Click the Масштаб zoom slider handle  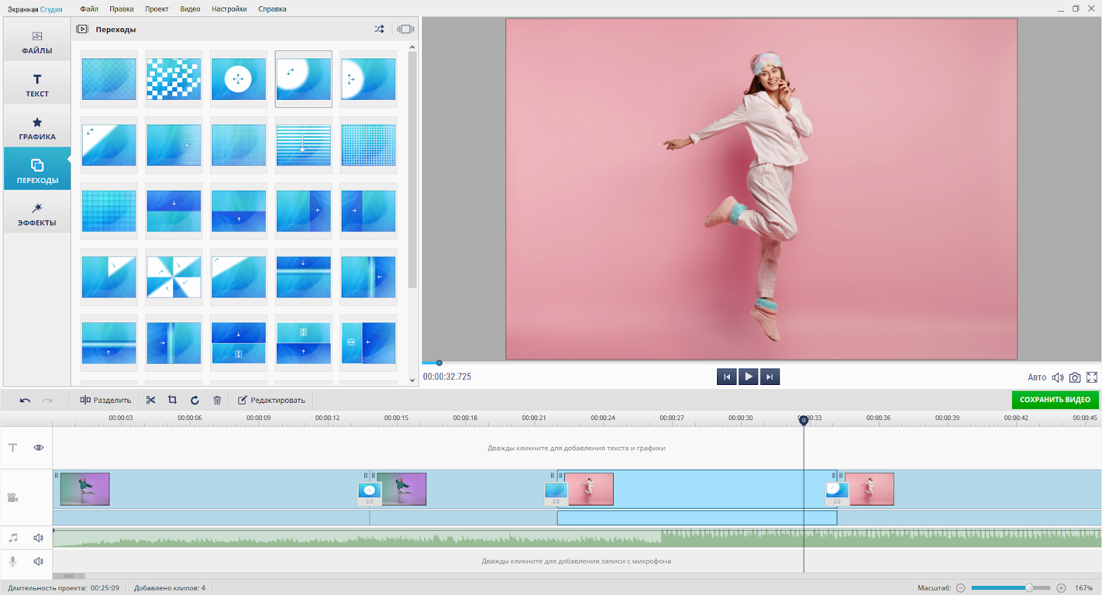(x=1029, y=588)
